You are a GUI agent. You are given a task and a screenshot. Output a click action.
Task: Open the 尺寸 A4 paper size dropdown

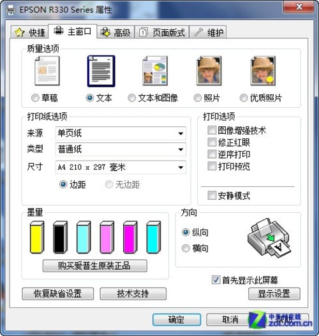click(121, 167)
